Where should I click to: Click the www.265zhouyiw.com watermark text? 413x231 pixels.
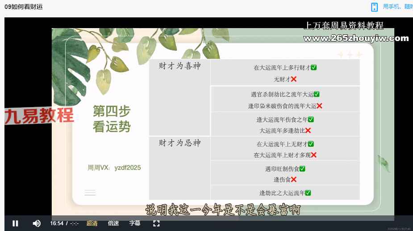356,38
